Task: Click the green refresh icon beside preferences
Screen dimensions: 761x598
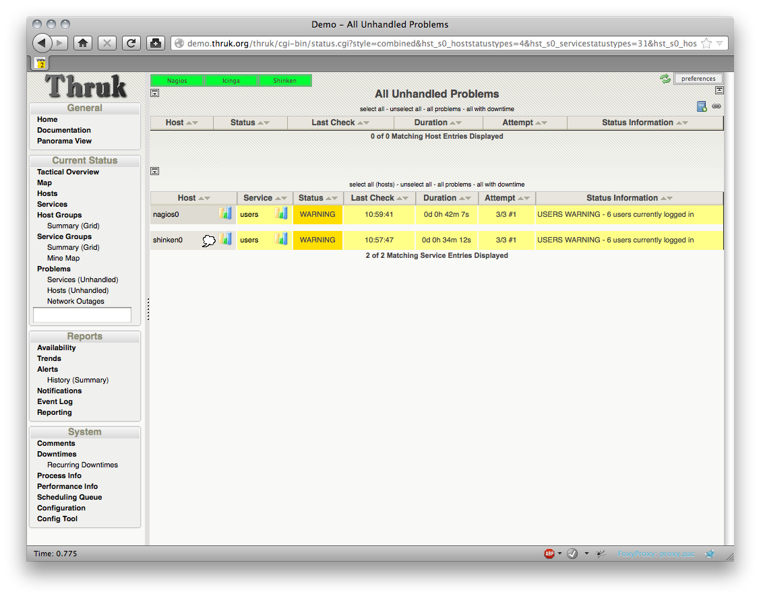Action: tap(665, 79)
